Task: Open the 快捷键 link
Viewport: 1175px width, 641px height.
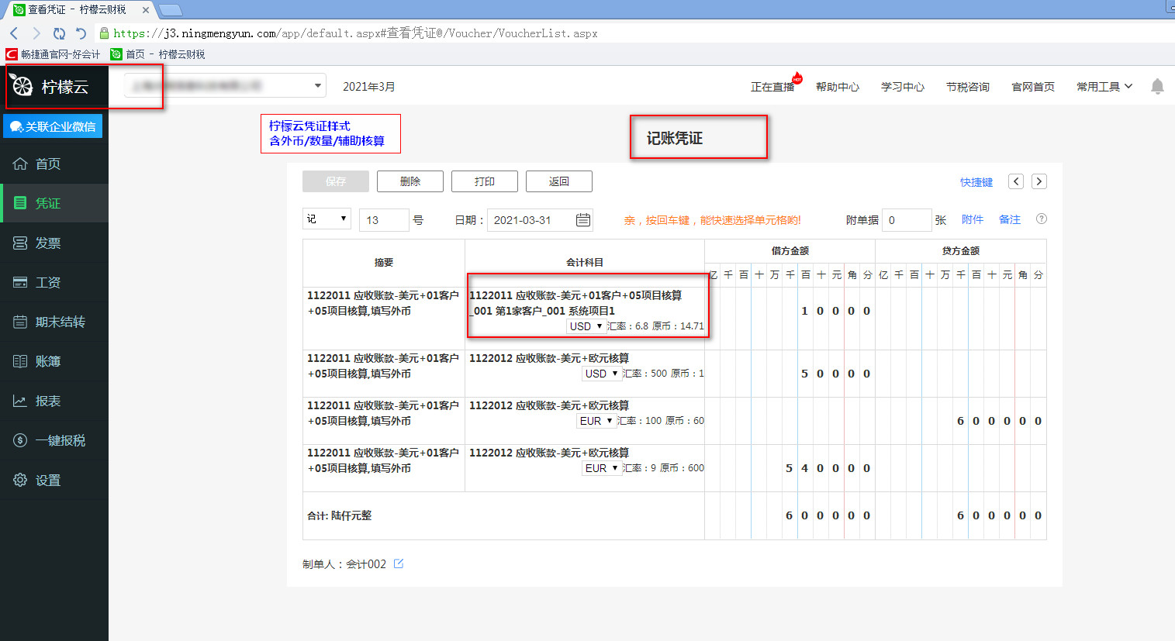Action: 976,182
